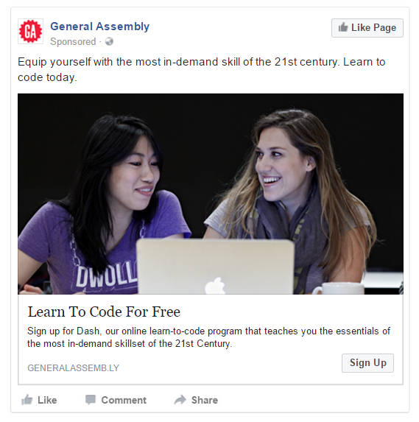
Task: Click the Sponsored label
Action: coord(73,42)
